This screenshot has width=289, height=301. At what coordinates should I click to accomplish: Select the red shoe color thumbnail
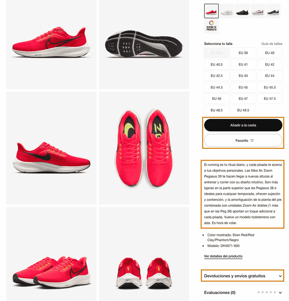click(x=211, y=11)
